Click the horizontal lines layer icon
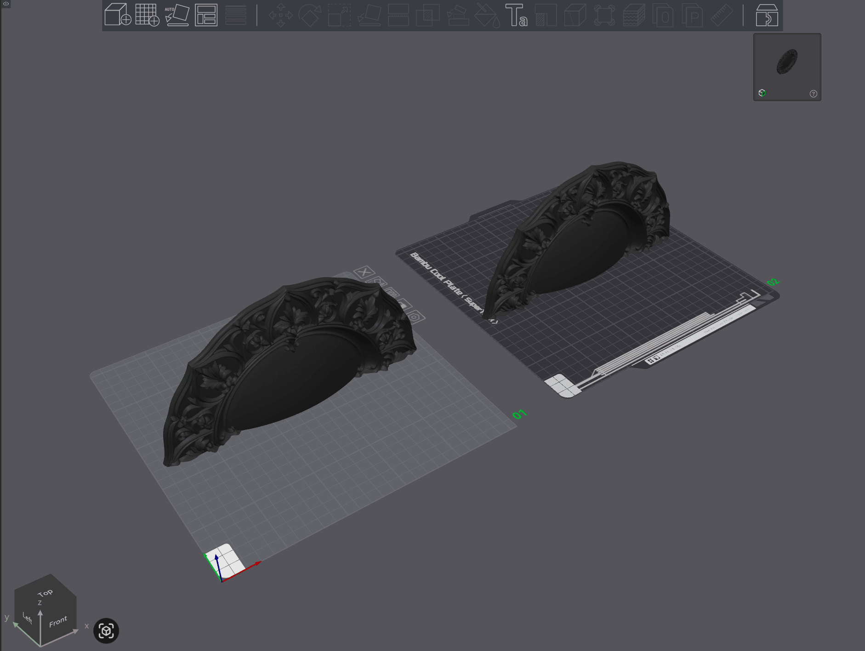The height and width of the screenshot is (651, 865). pos(235,15)
